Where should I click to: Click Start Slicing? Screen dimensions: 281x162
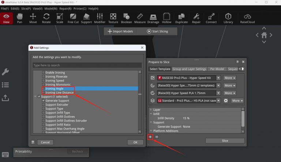(x=157, y=31)
